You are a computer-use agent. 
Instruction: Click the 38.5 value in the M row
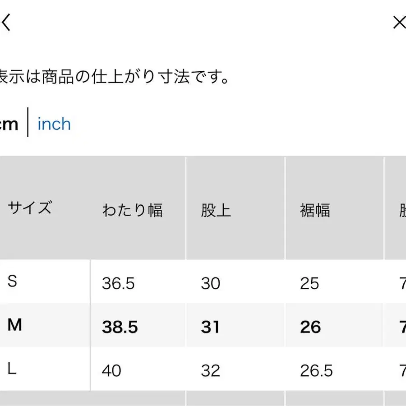pos(120,327)
